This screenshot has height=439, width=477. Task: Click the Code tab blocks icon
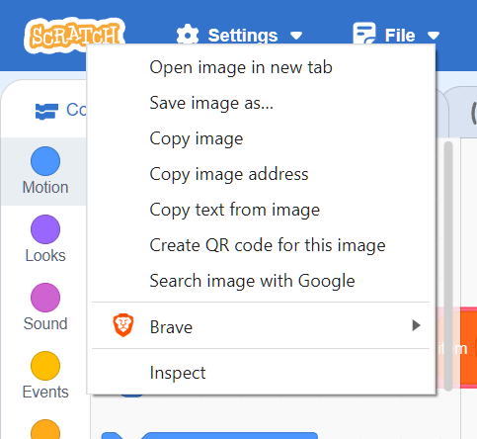click(x=46, y=112)
